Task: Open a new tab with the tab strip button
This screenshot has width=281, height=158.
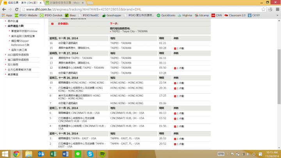Action: [90, 3]
